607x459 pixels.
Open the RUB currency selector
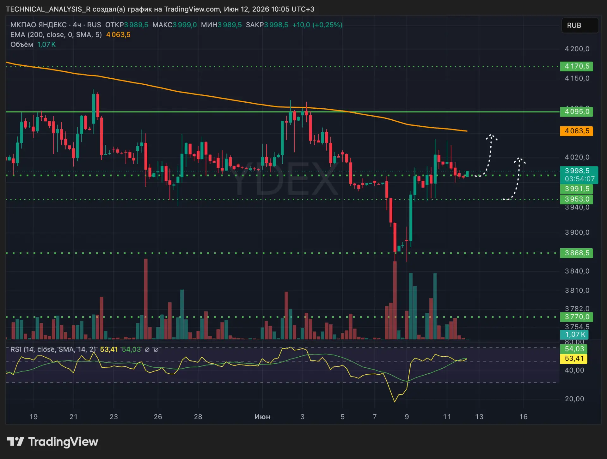pyautogui.click(x=580, y=25)
